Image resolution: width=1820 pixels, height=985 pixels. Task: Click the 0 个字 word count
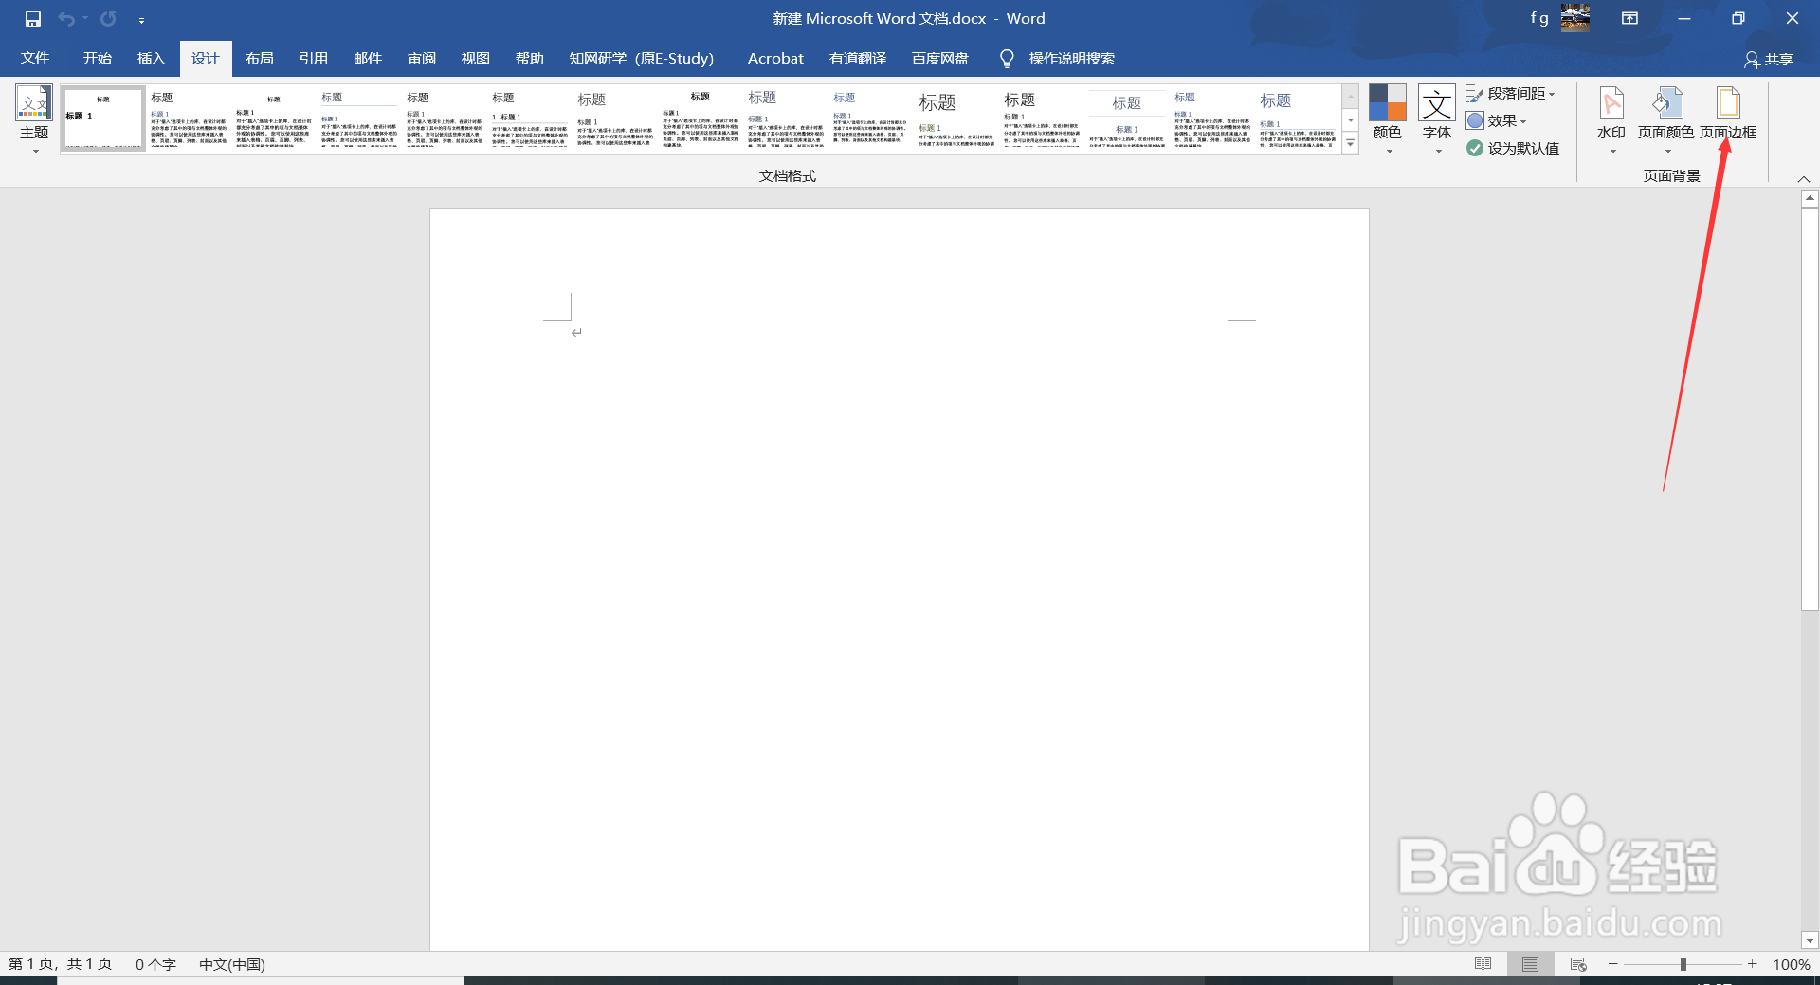click(155, 964)
